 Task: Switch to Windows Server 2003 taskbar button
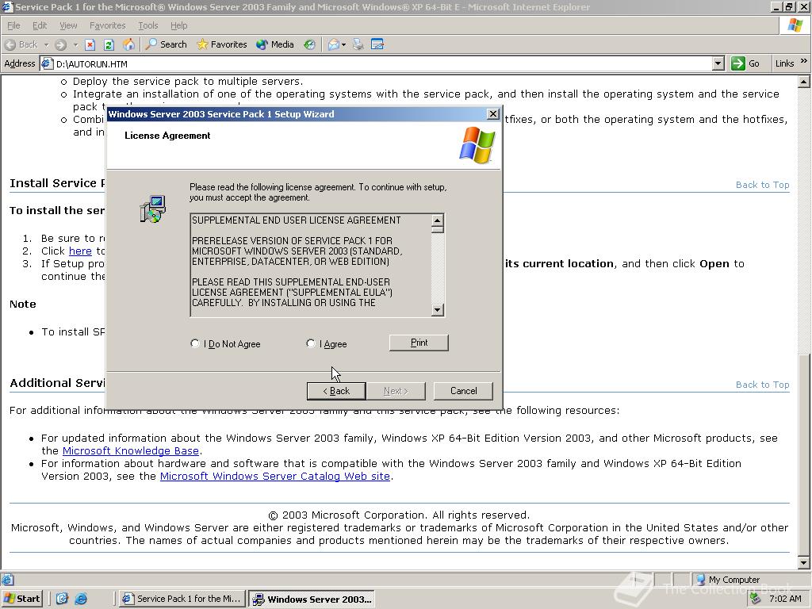coord(311,599)
